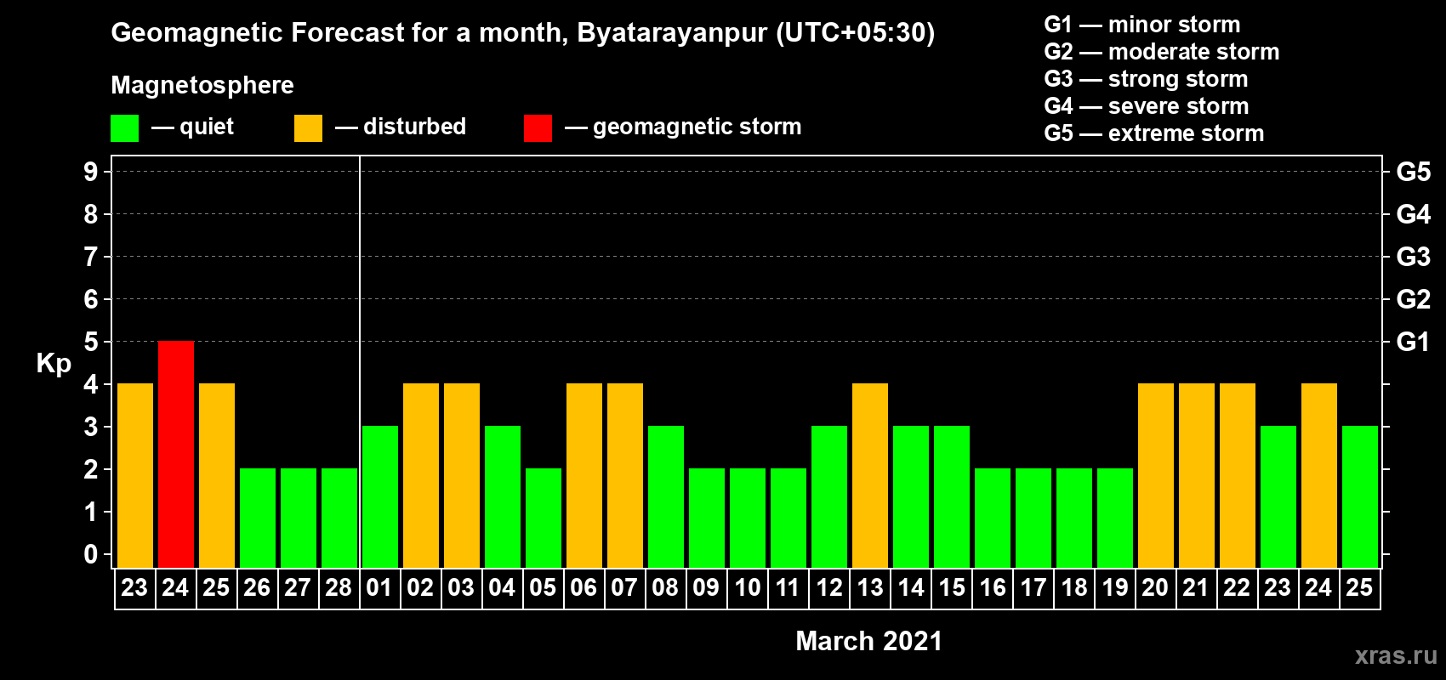Click the date label 21 on the axis
This screenshot has height=680, width=1446.
(x=1196, y=588)
